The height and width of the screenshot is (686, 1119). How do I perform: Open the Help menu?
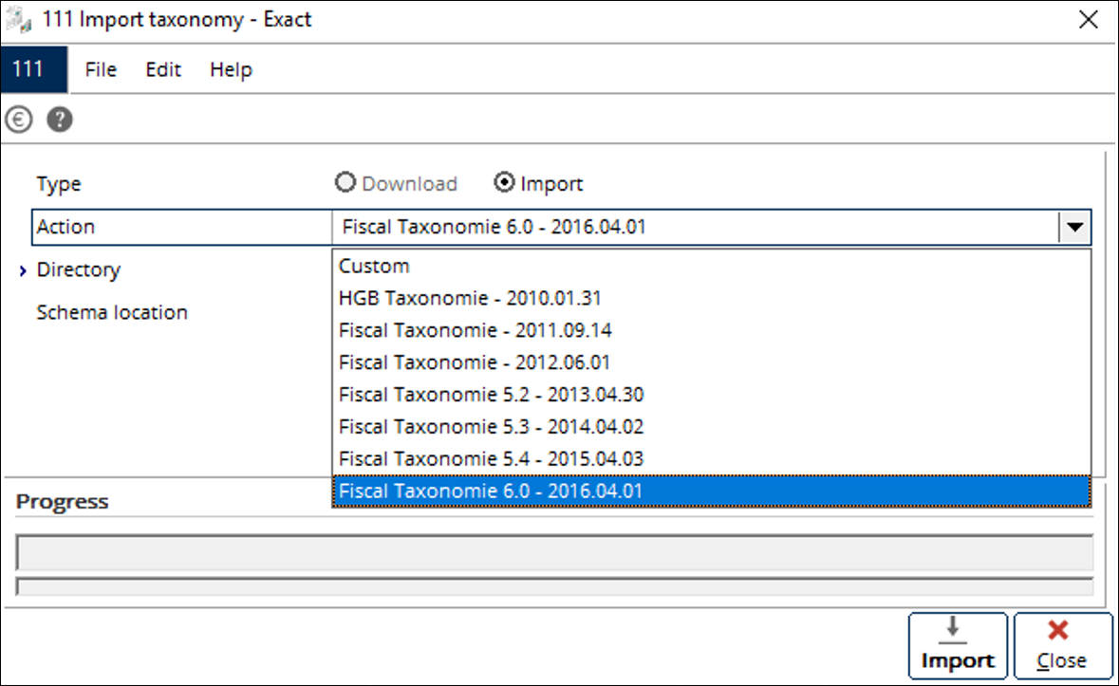pos(232,69)
